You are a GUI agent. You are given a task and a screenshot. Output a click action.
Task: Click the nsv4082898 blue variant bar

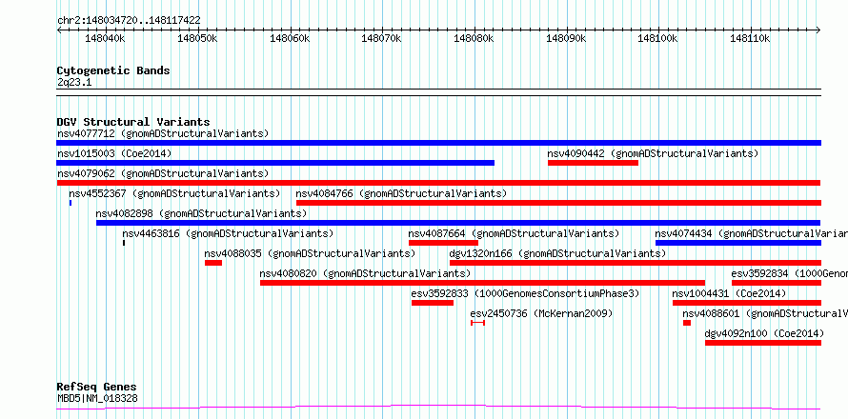click(x=458, y=223)
